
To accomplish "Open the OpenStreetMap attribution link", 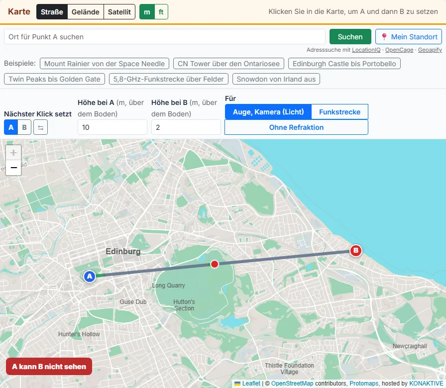I will pos(292,384).
